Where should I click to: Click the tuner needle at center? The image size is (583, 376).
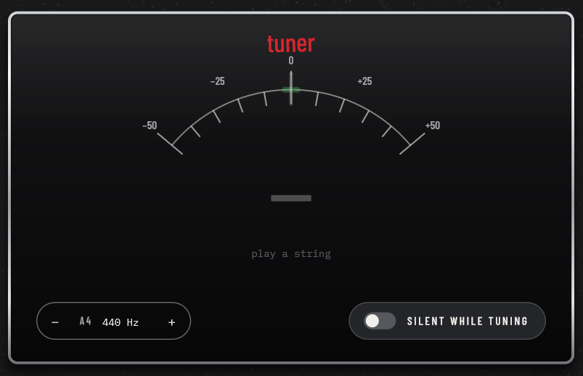(x=291, y=88)
